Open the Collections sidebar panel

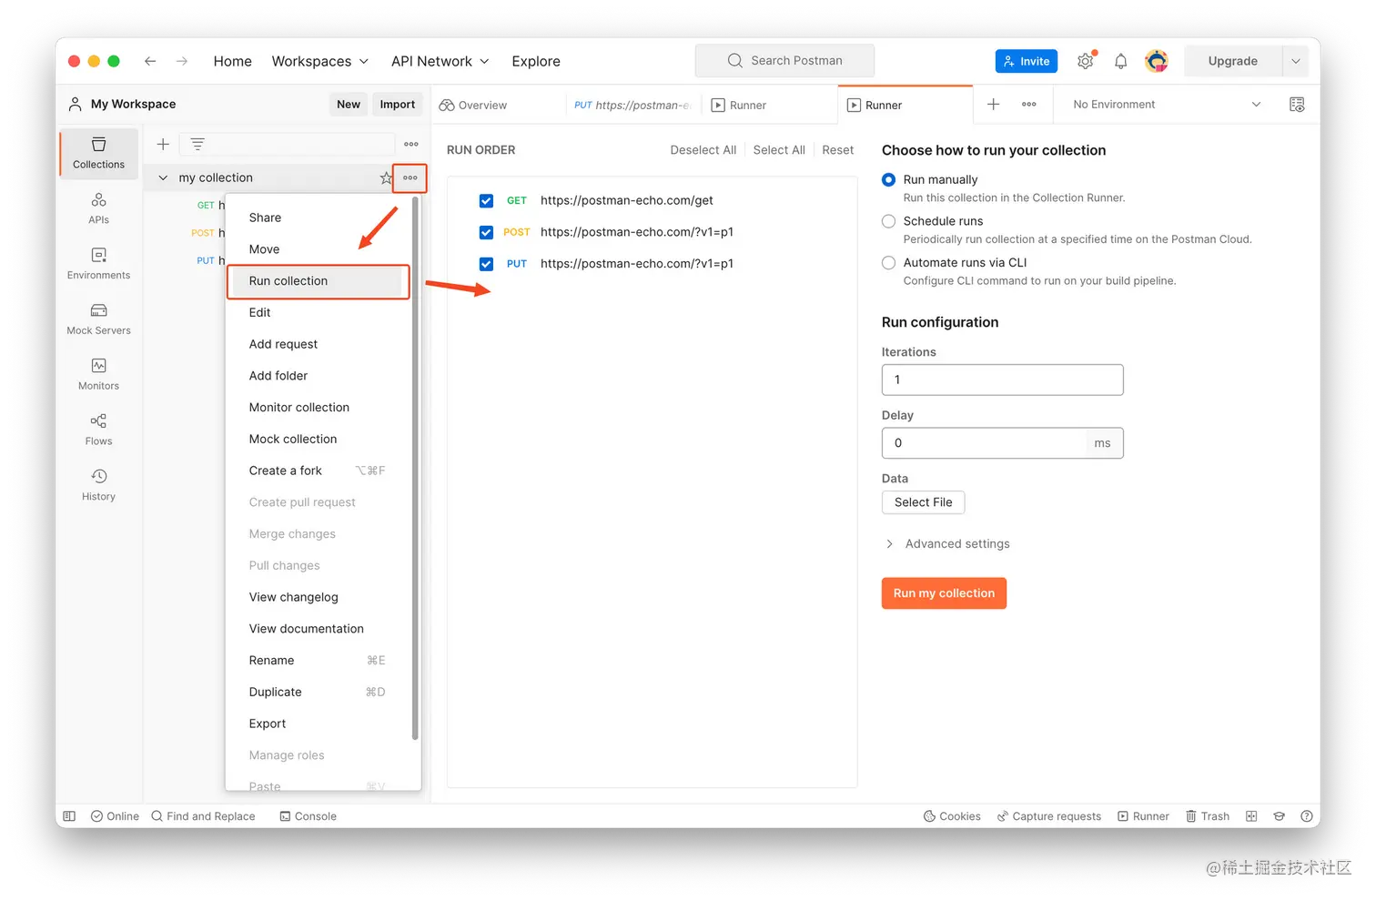pos(98,153)
